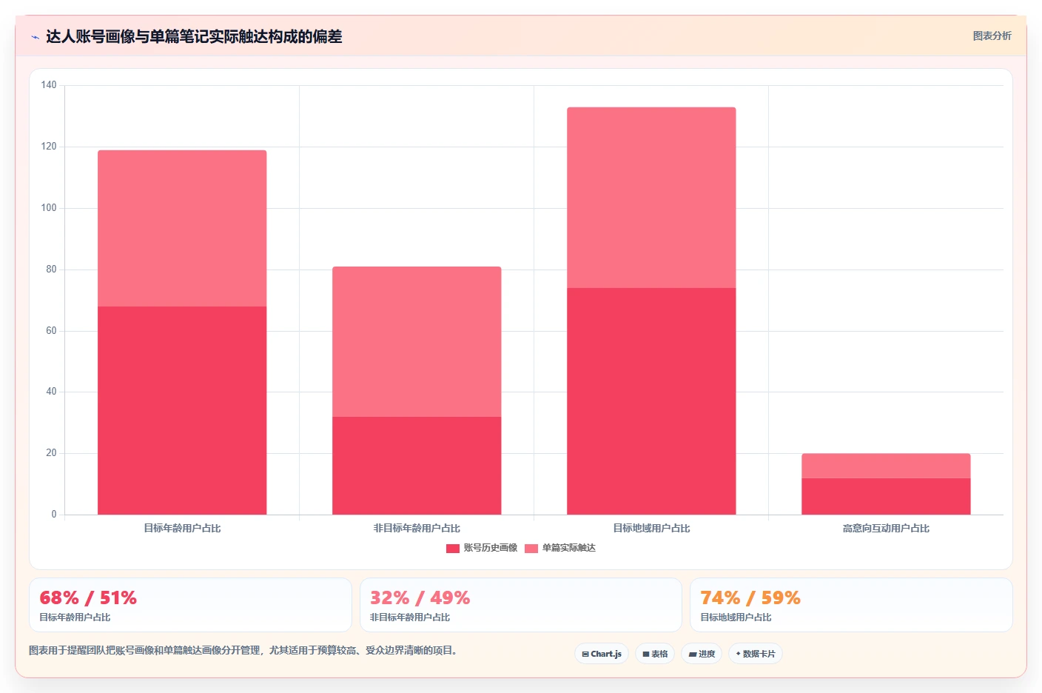Click the icon inside the 表格 chip
The width and height of the screenshot is (1042, 693).
click(646, 654)
